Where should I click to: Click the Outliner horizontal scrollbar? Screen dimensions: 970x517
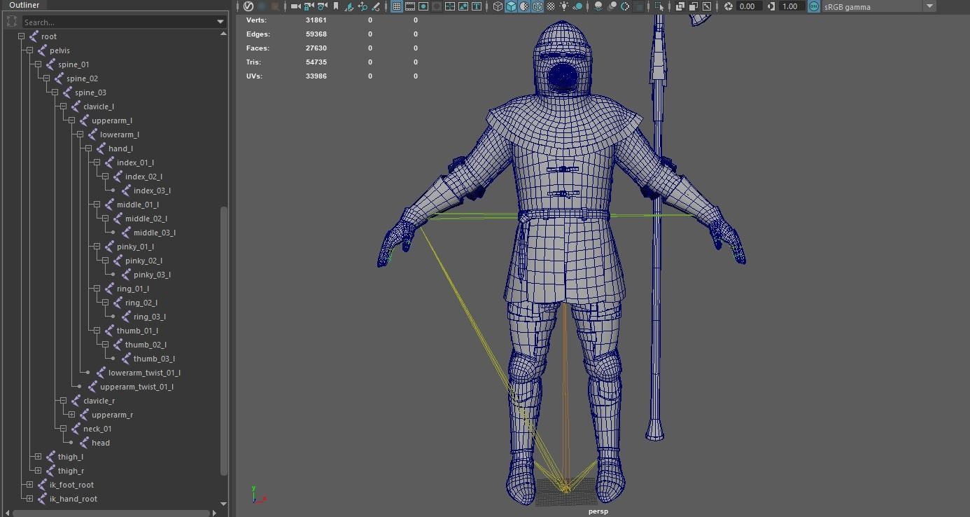pyautogui.click(x=112, y=513)
